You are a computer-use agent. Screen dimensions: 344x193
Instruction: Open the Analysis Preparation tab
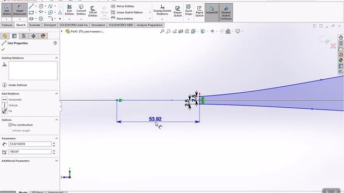149,25
